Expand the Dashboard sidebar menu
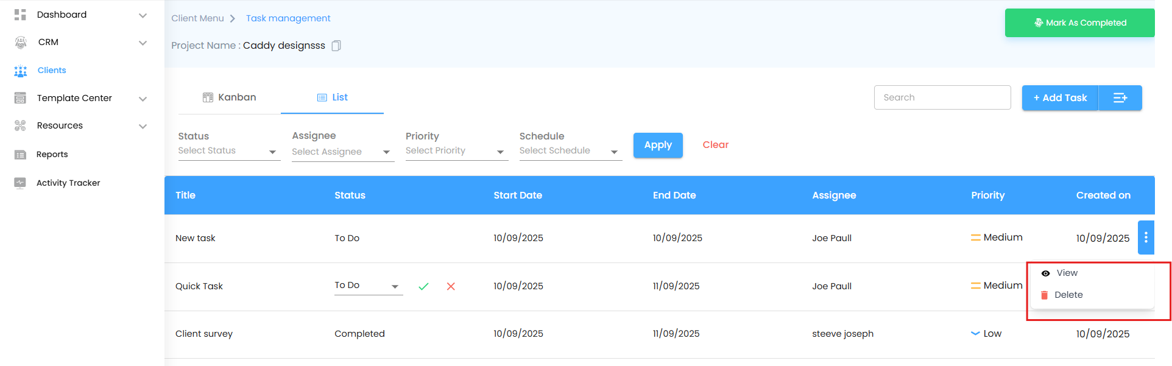The width and height of the screenshot is (1172, 366). tap(143, 15)
